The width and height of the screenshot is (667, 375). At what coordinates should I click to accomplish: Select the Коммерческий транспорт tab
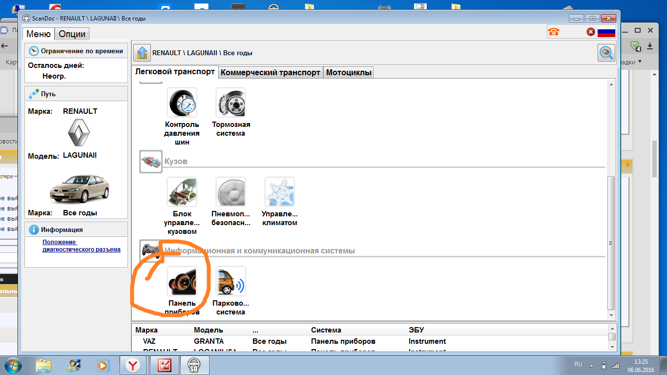point(271,72)
